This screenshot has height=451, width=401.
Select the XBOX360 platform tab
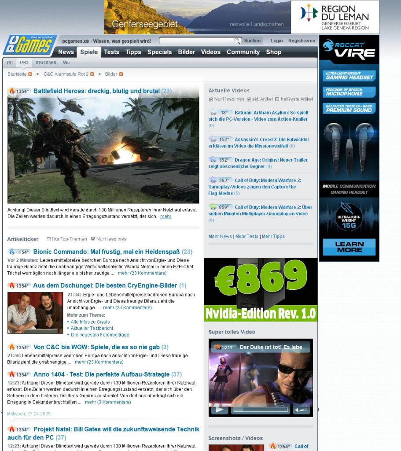click(x=46, y=63)
